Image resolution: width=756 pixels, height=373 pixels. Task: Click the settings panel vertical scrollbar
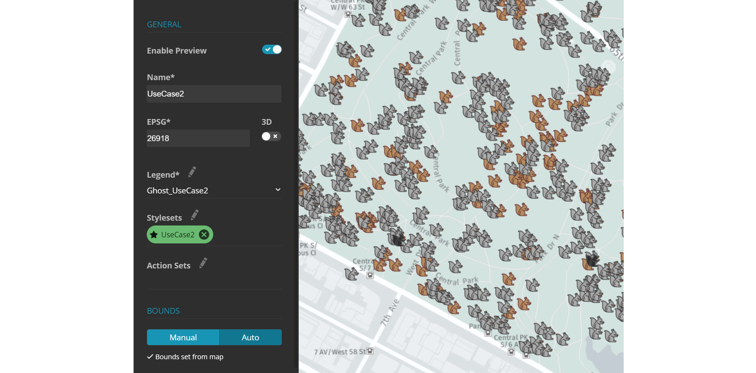[x=296, y=184]
